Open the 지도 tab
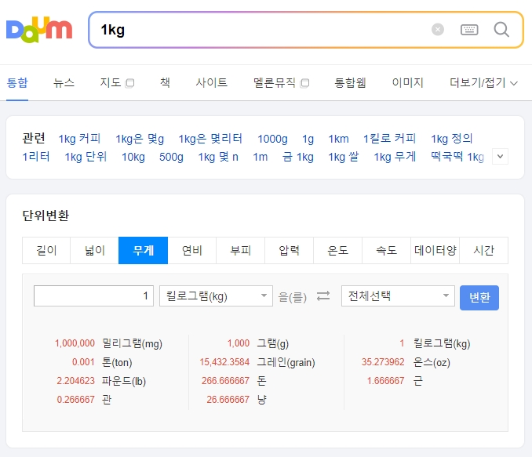Viewport: 532px width, 457px height. [117, 83]
